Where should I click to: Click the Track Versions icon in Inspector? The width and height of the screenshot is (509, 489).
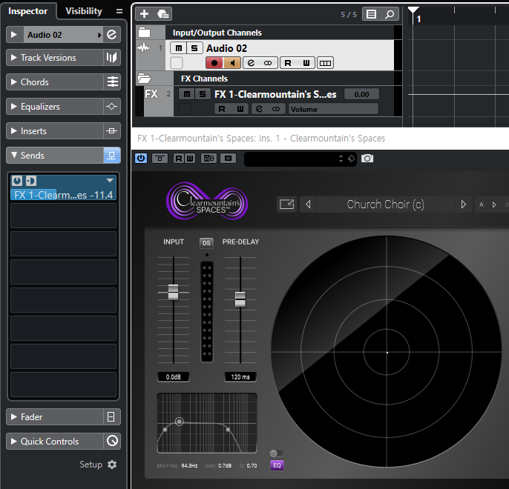coord(111,58)
